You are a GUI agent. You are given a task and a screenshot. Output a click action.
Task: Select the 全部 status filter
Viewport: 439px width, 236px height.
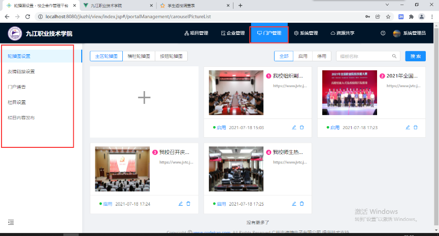284,56
